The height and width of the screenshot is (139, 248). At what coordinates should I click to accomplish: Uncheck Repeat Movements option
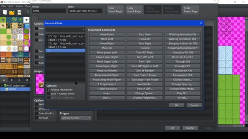point(49,90)
